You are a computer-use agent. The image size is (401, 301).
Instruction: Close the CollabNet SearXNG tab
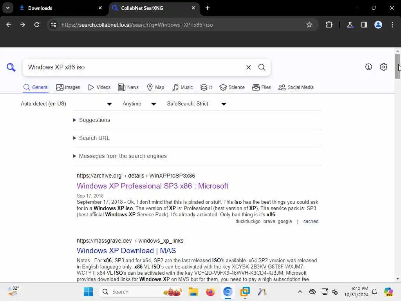tap(193, 8)
